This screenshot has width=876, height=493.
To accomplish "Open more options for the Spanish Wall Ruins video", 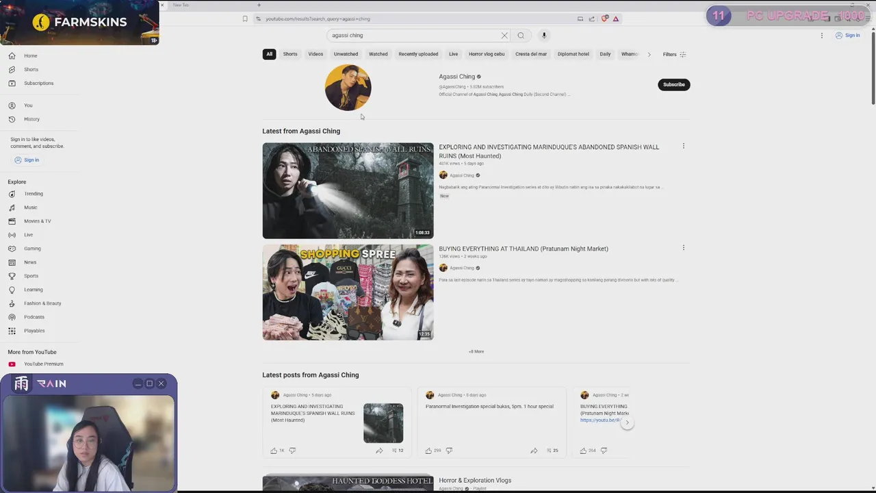I will pyautogui.click(x=683, y=146).
